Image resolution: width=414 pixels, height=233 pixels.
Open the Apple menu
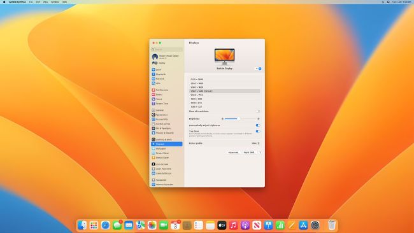tap(4, 2)
